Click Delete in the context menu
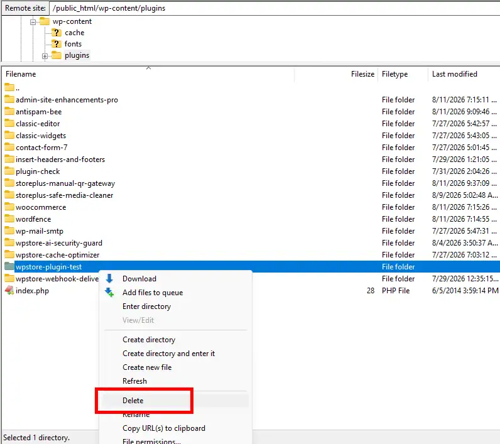Screen dimensions: 500x444 click(x=133, y=400)
